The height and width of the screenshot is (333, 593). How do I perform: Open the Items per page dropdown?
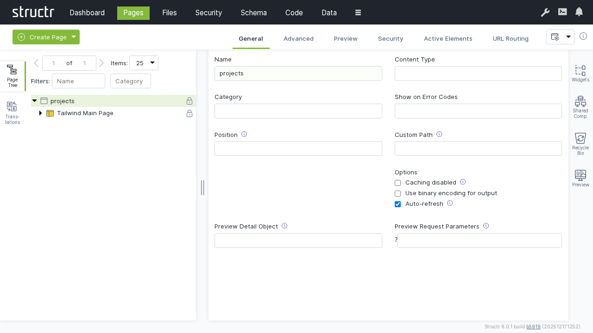tap(144, 63)
